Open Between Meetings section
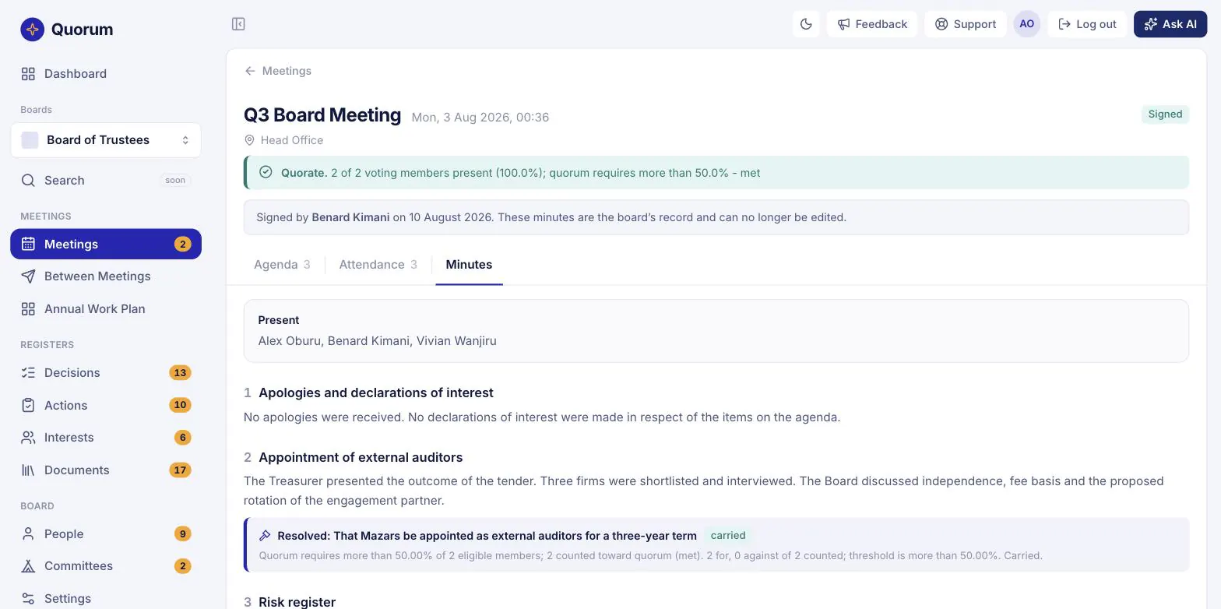This screenshot has width=1221, height=609. (x=106, y=276)
